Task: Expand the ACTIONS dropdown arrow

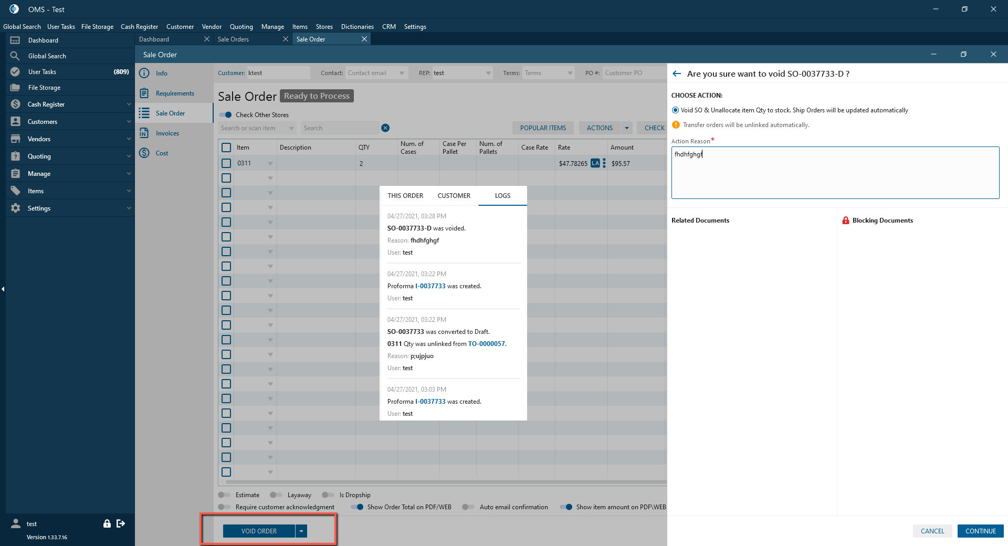Action: click(x=627, y=128)
